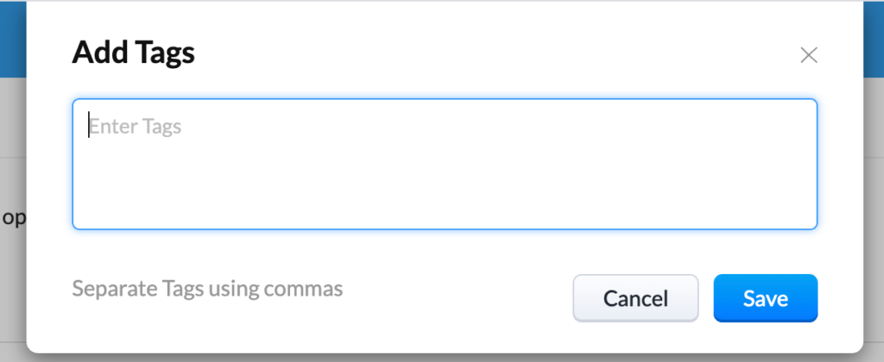Close the Add Tags dialog
This screenshot has height=362, width=884.
808,56
